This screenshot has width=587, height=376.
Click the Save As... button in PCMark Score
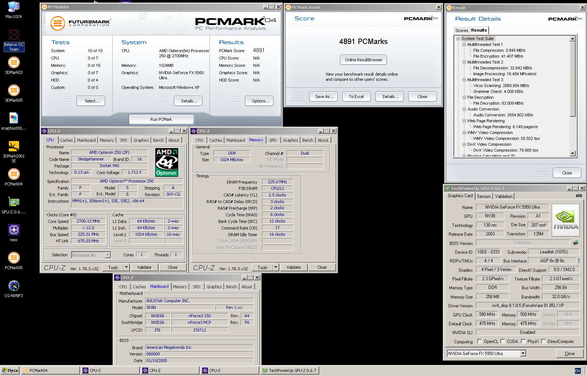(x=324, y=97)
